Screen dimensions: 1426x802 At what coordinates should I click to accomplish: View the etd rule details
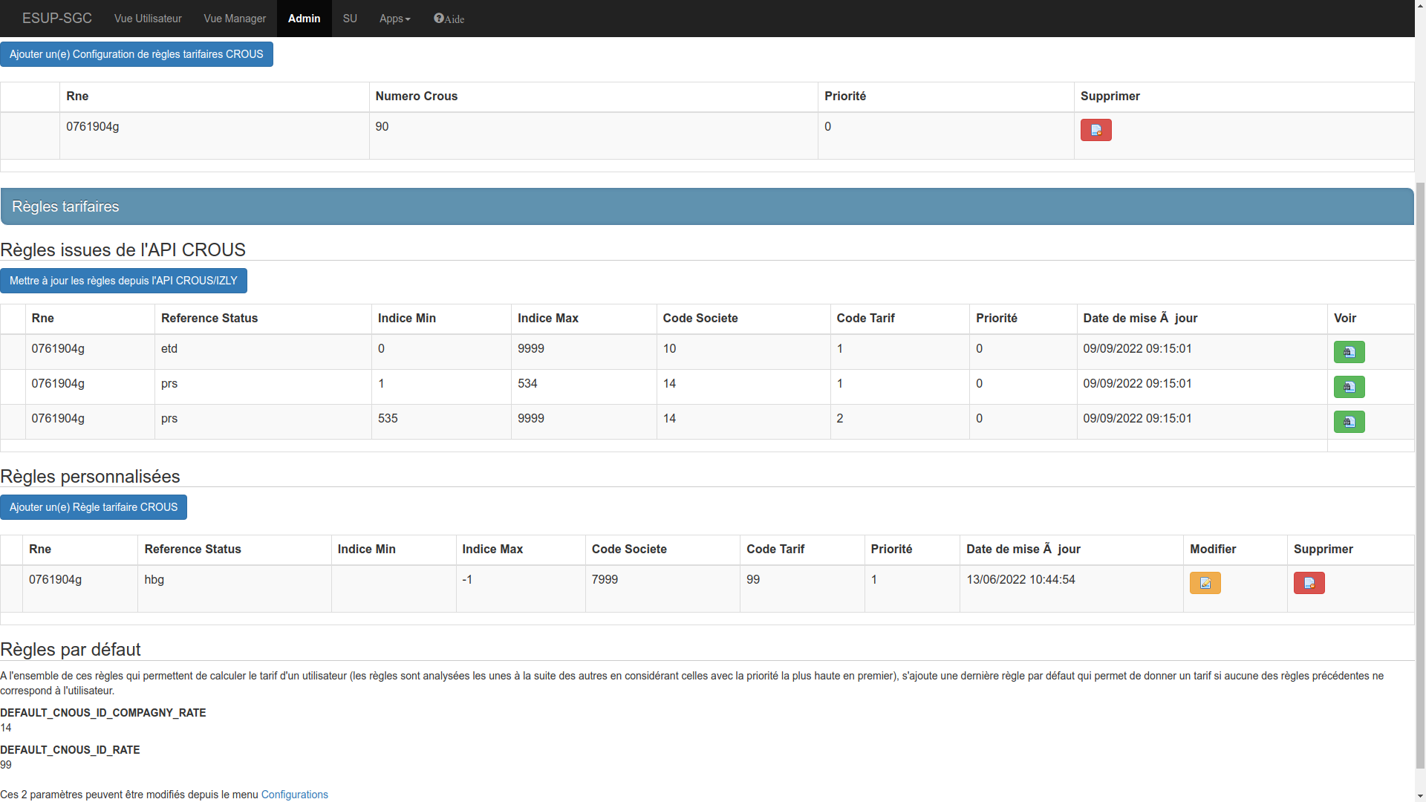coord(1349,352)
